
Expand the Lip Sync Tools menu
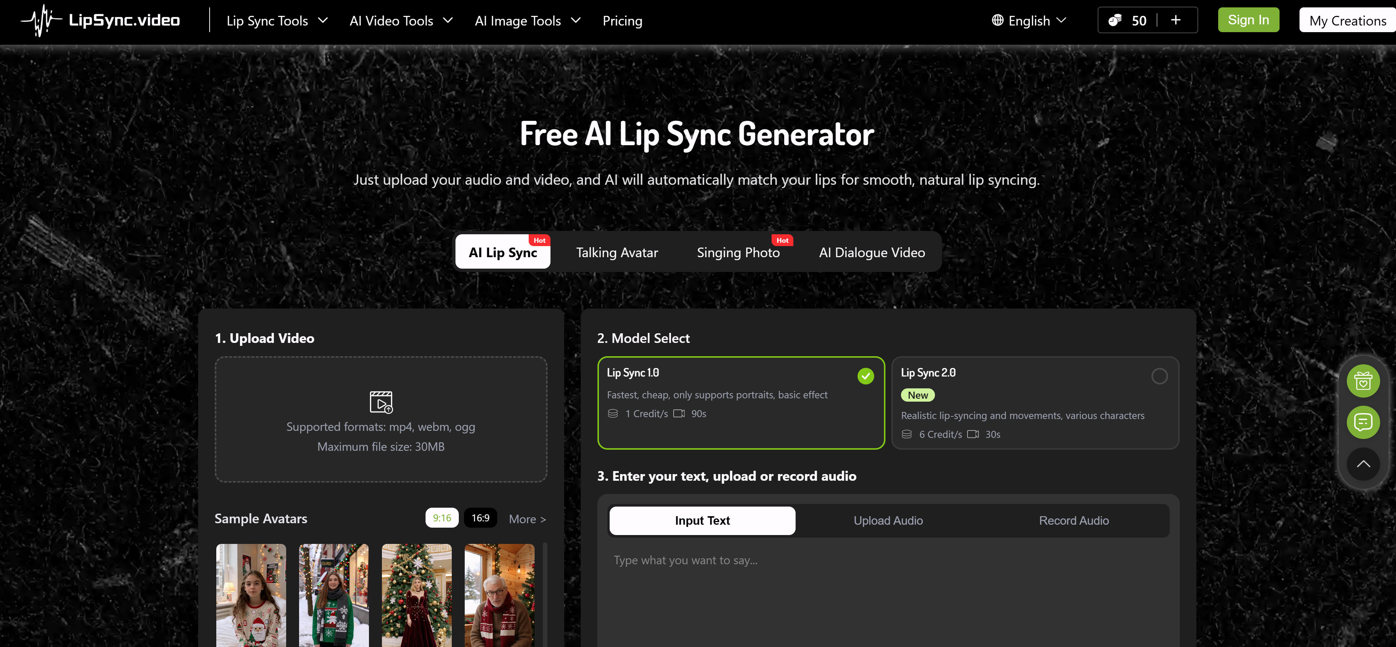pyautogui.click(x=277, y=21)
